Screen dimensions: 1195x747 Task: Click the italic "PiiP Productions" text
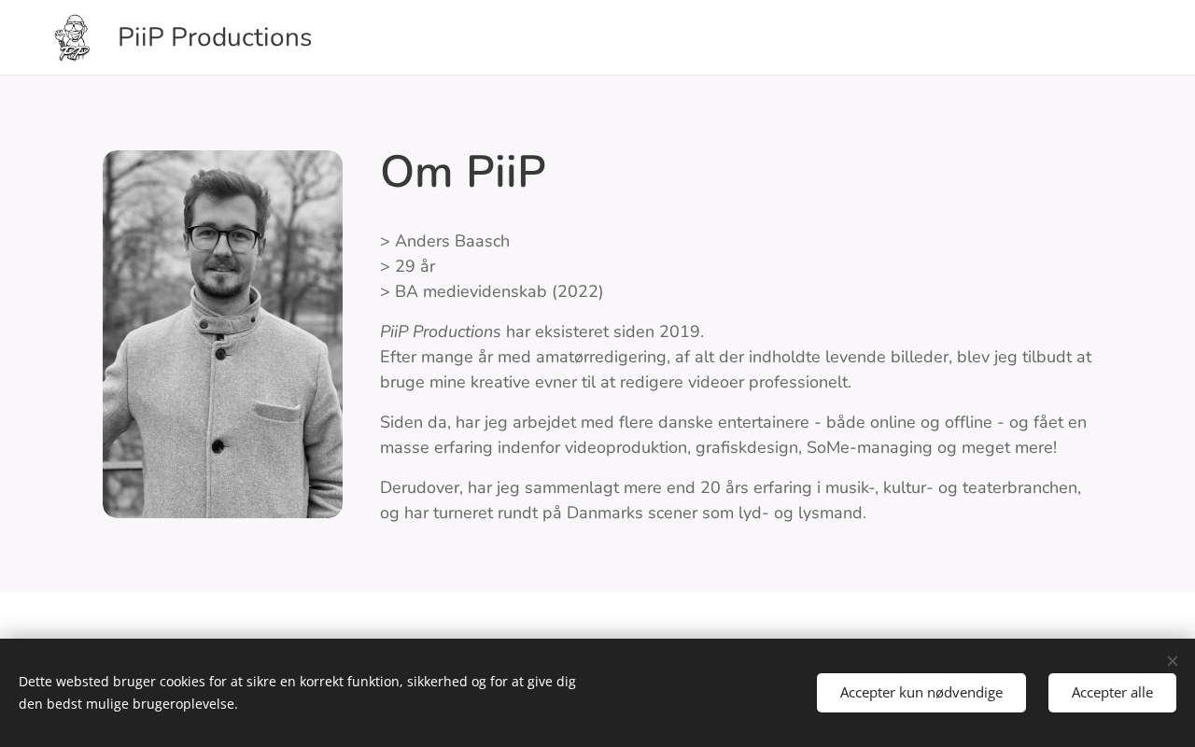point(441,332)
